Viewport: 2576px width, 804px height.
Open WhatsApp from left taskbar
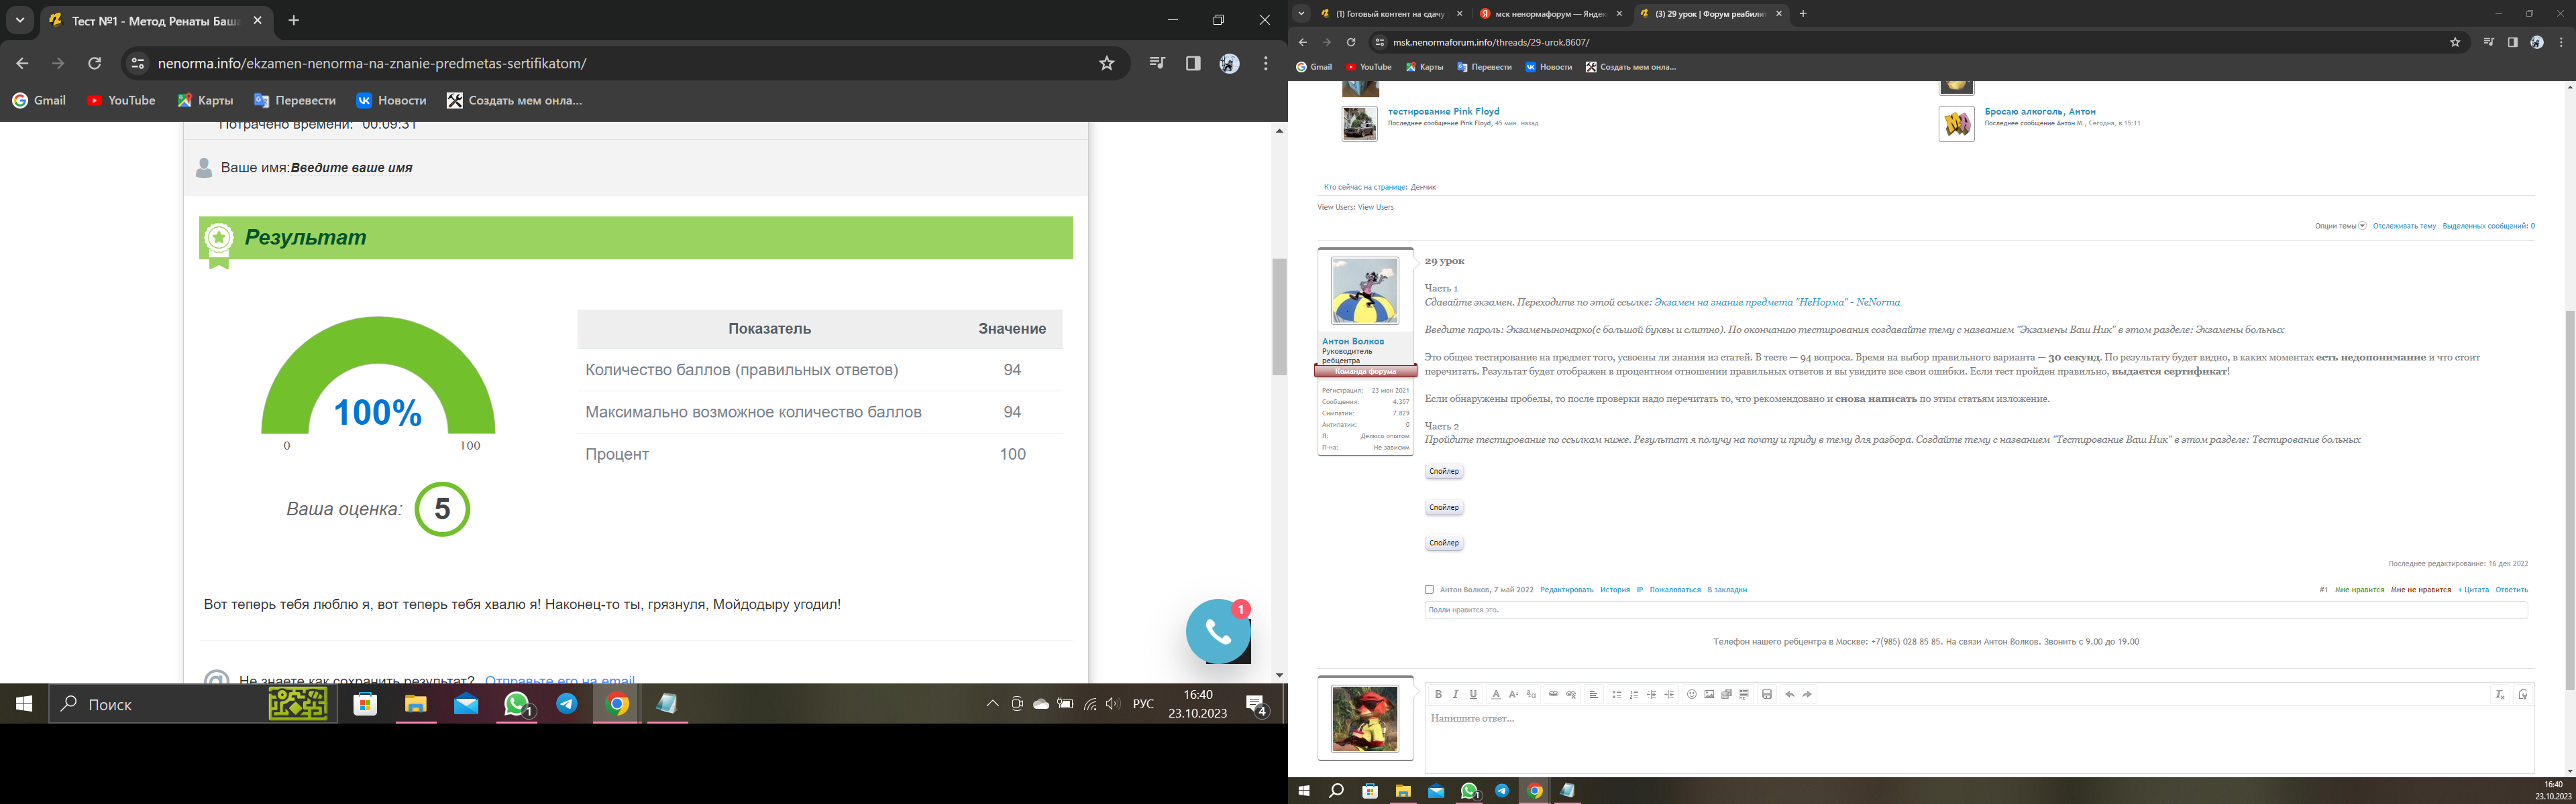(x=517, y=704)
